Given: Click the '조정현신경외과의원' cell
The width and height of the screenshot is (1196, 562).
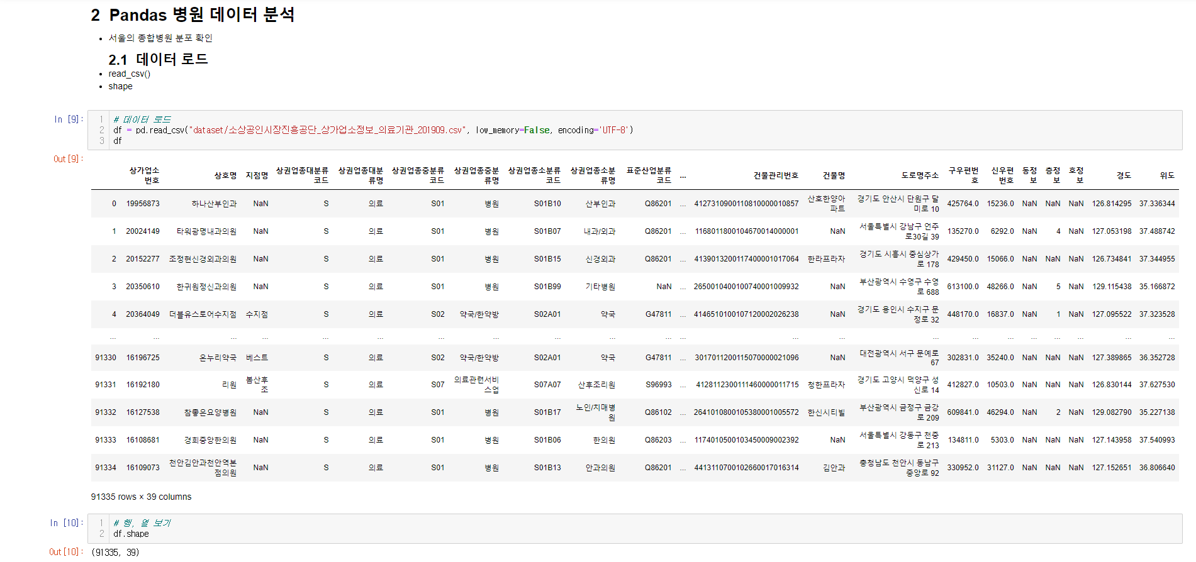Looking at the screenshot, I should 203,259.
